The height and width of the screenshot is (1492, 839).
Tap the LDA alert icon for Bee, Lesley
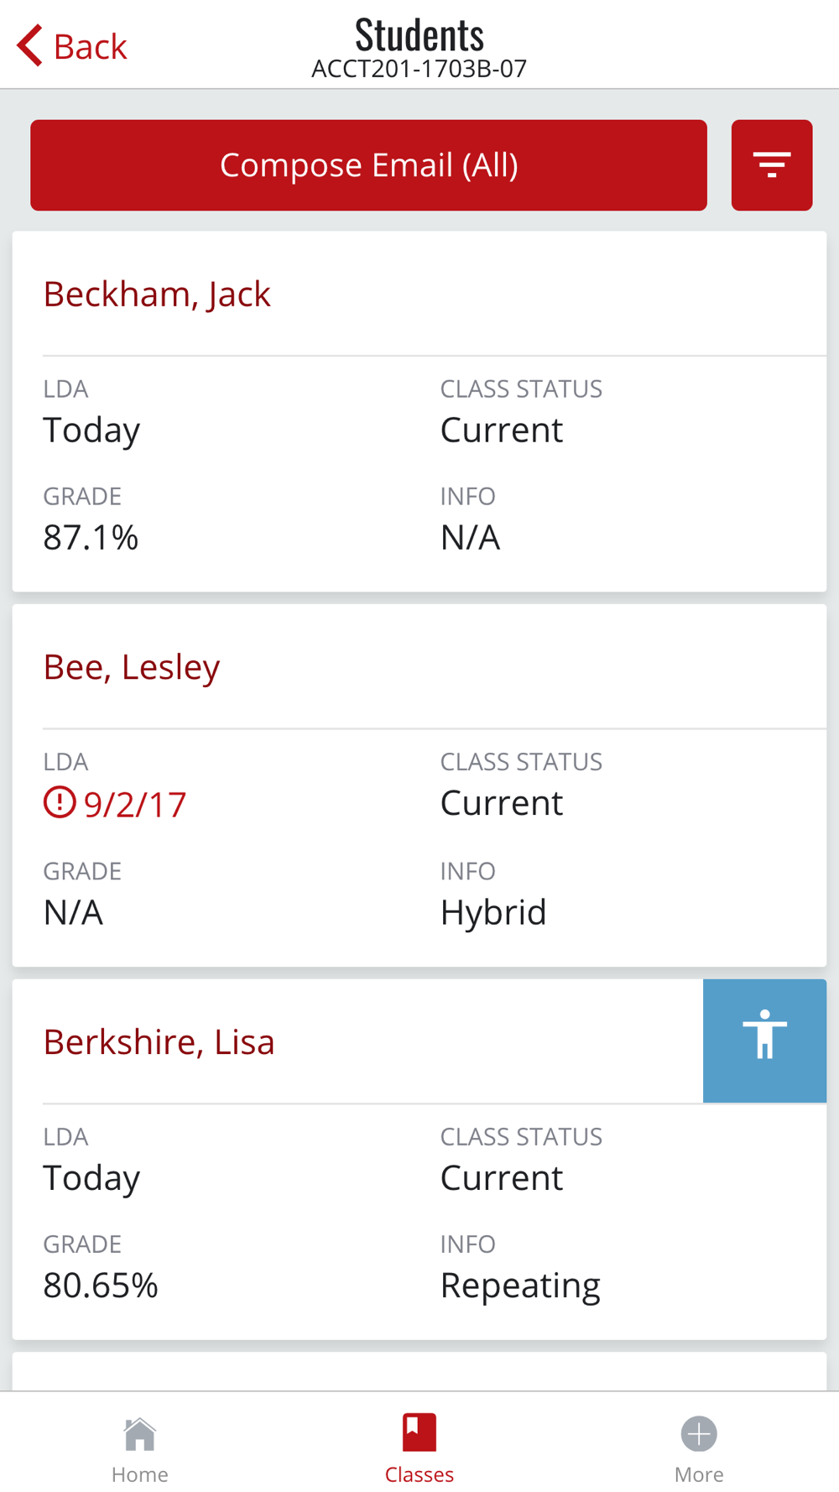(60, 803)
